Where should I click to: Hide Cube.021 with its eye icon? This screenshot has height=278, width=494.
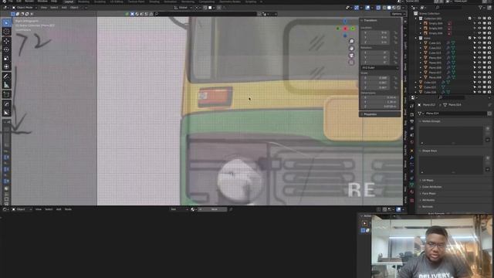pyautogui.click(x=479, y=43)
